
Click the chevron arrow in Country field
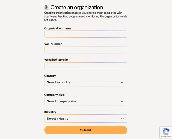(x=122, y=82)
